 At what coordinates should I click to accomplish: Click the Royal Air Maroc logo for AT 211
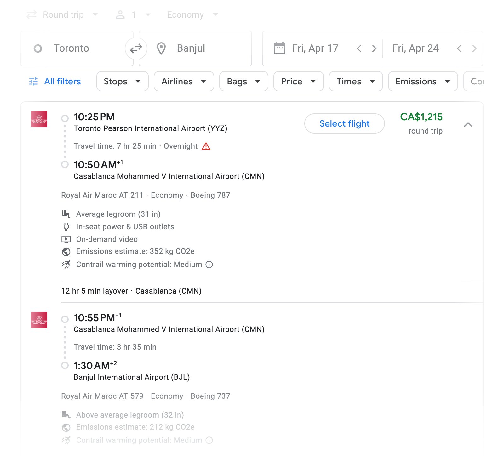coord(39,119)
